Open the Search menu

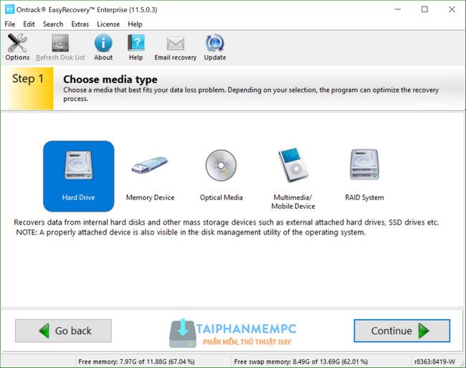click(x=53, y=24)
